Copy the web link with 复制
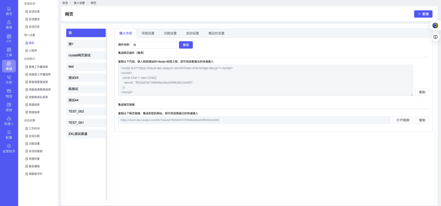Image resolution: width=441 pixels, height=206 pixels. 422,120
